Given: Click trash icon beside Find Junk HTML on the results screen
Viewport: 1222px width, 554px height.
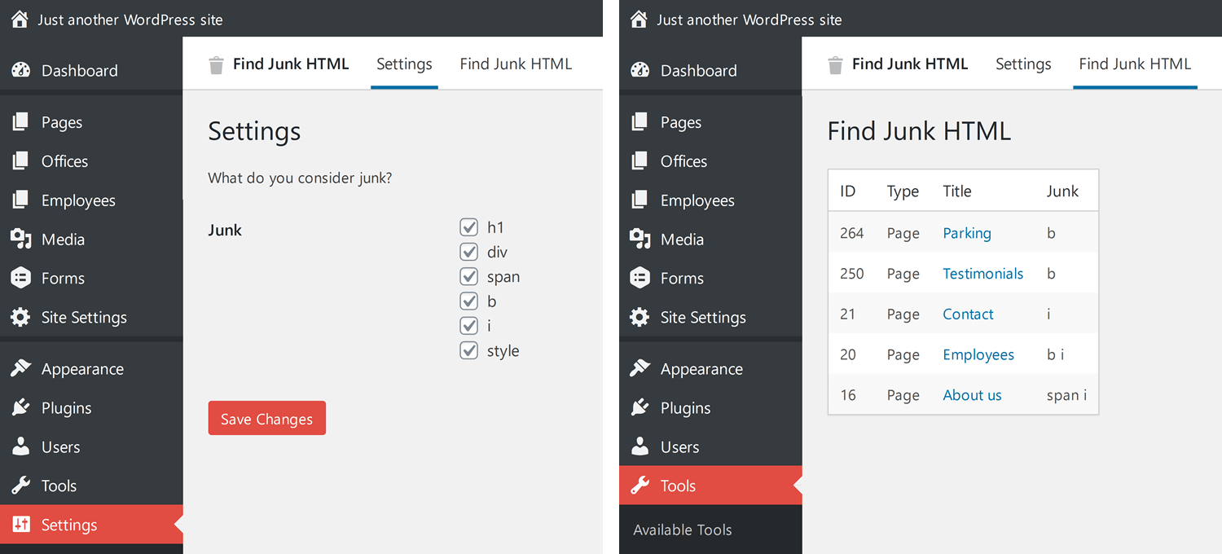Looking at the screenshot, I should (x=835, y=65).
